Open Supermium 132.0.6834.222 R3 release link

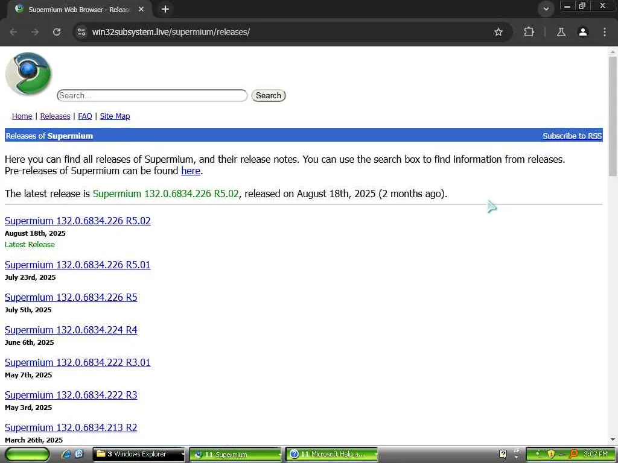coord(71,395)
